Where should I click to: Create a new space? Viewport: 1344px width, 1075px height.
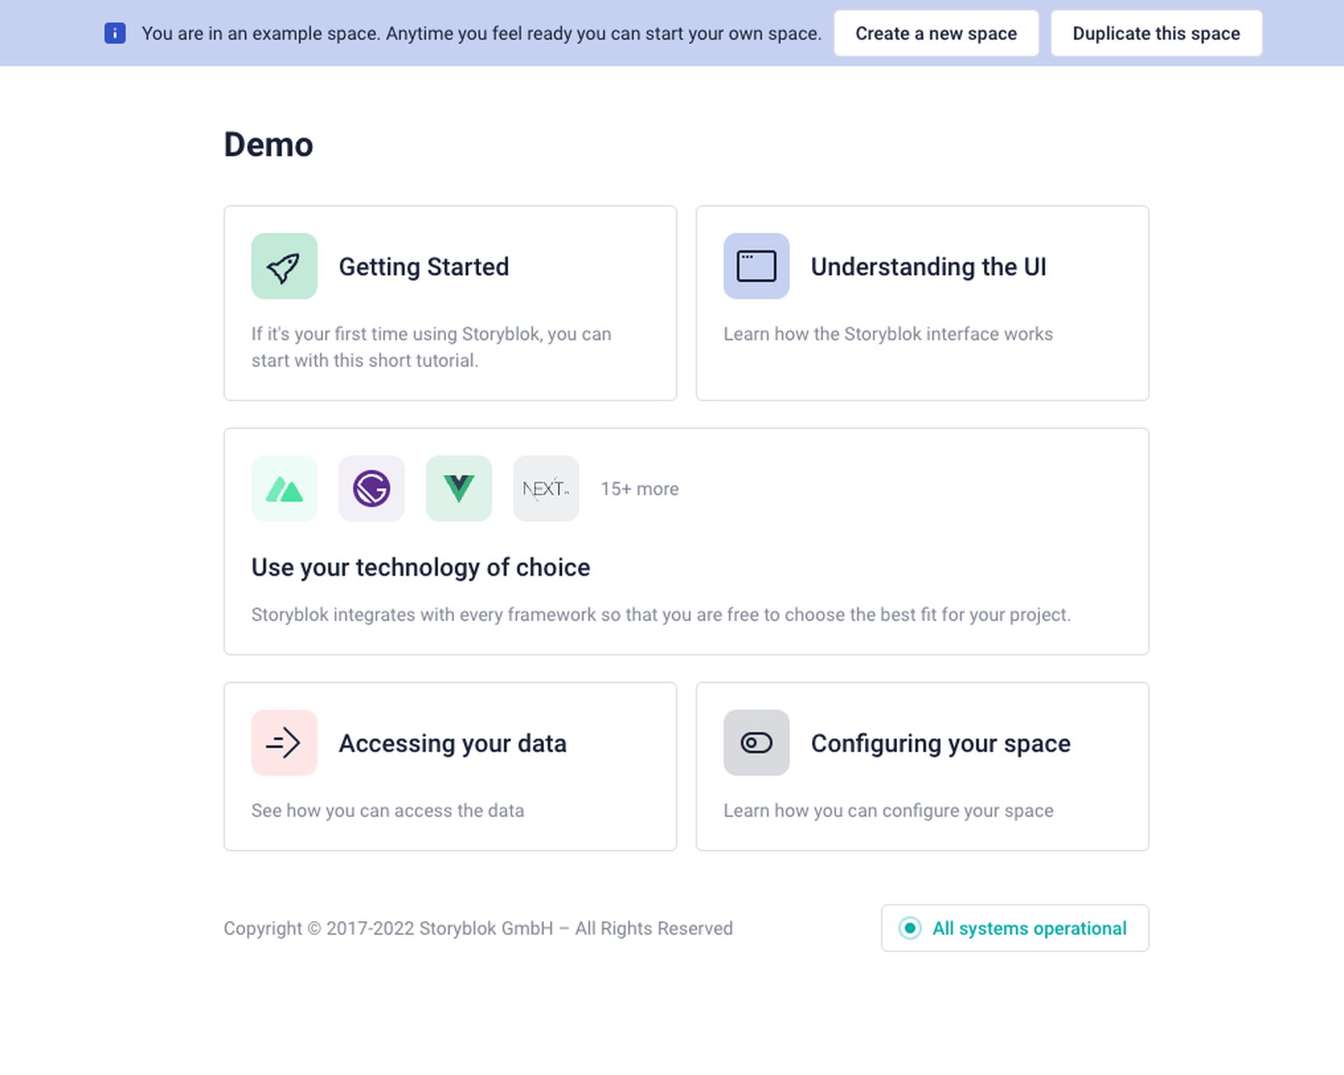[936, 34]
